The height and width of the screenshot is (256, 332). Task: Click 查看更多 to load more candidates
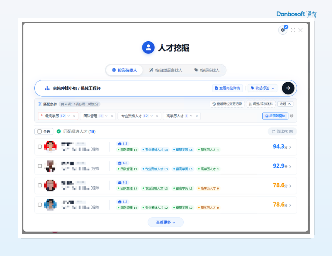(x=166, y=222)
